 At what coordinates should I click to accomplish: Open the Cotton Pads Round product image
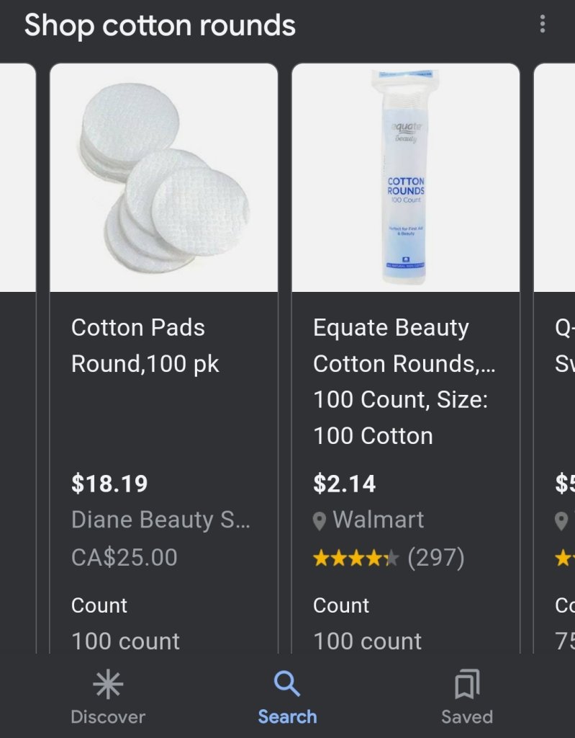pos(164,177)
